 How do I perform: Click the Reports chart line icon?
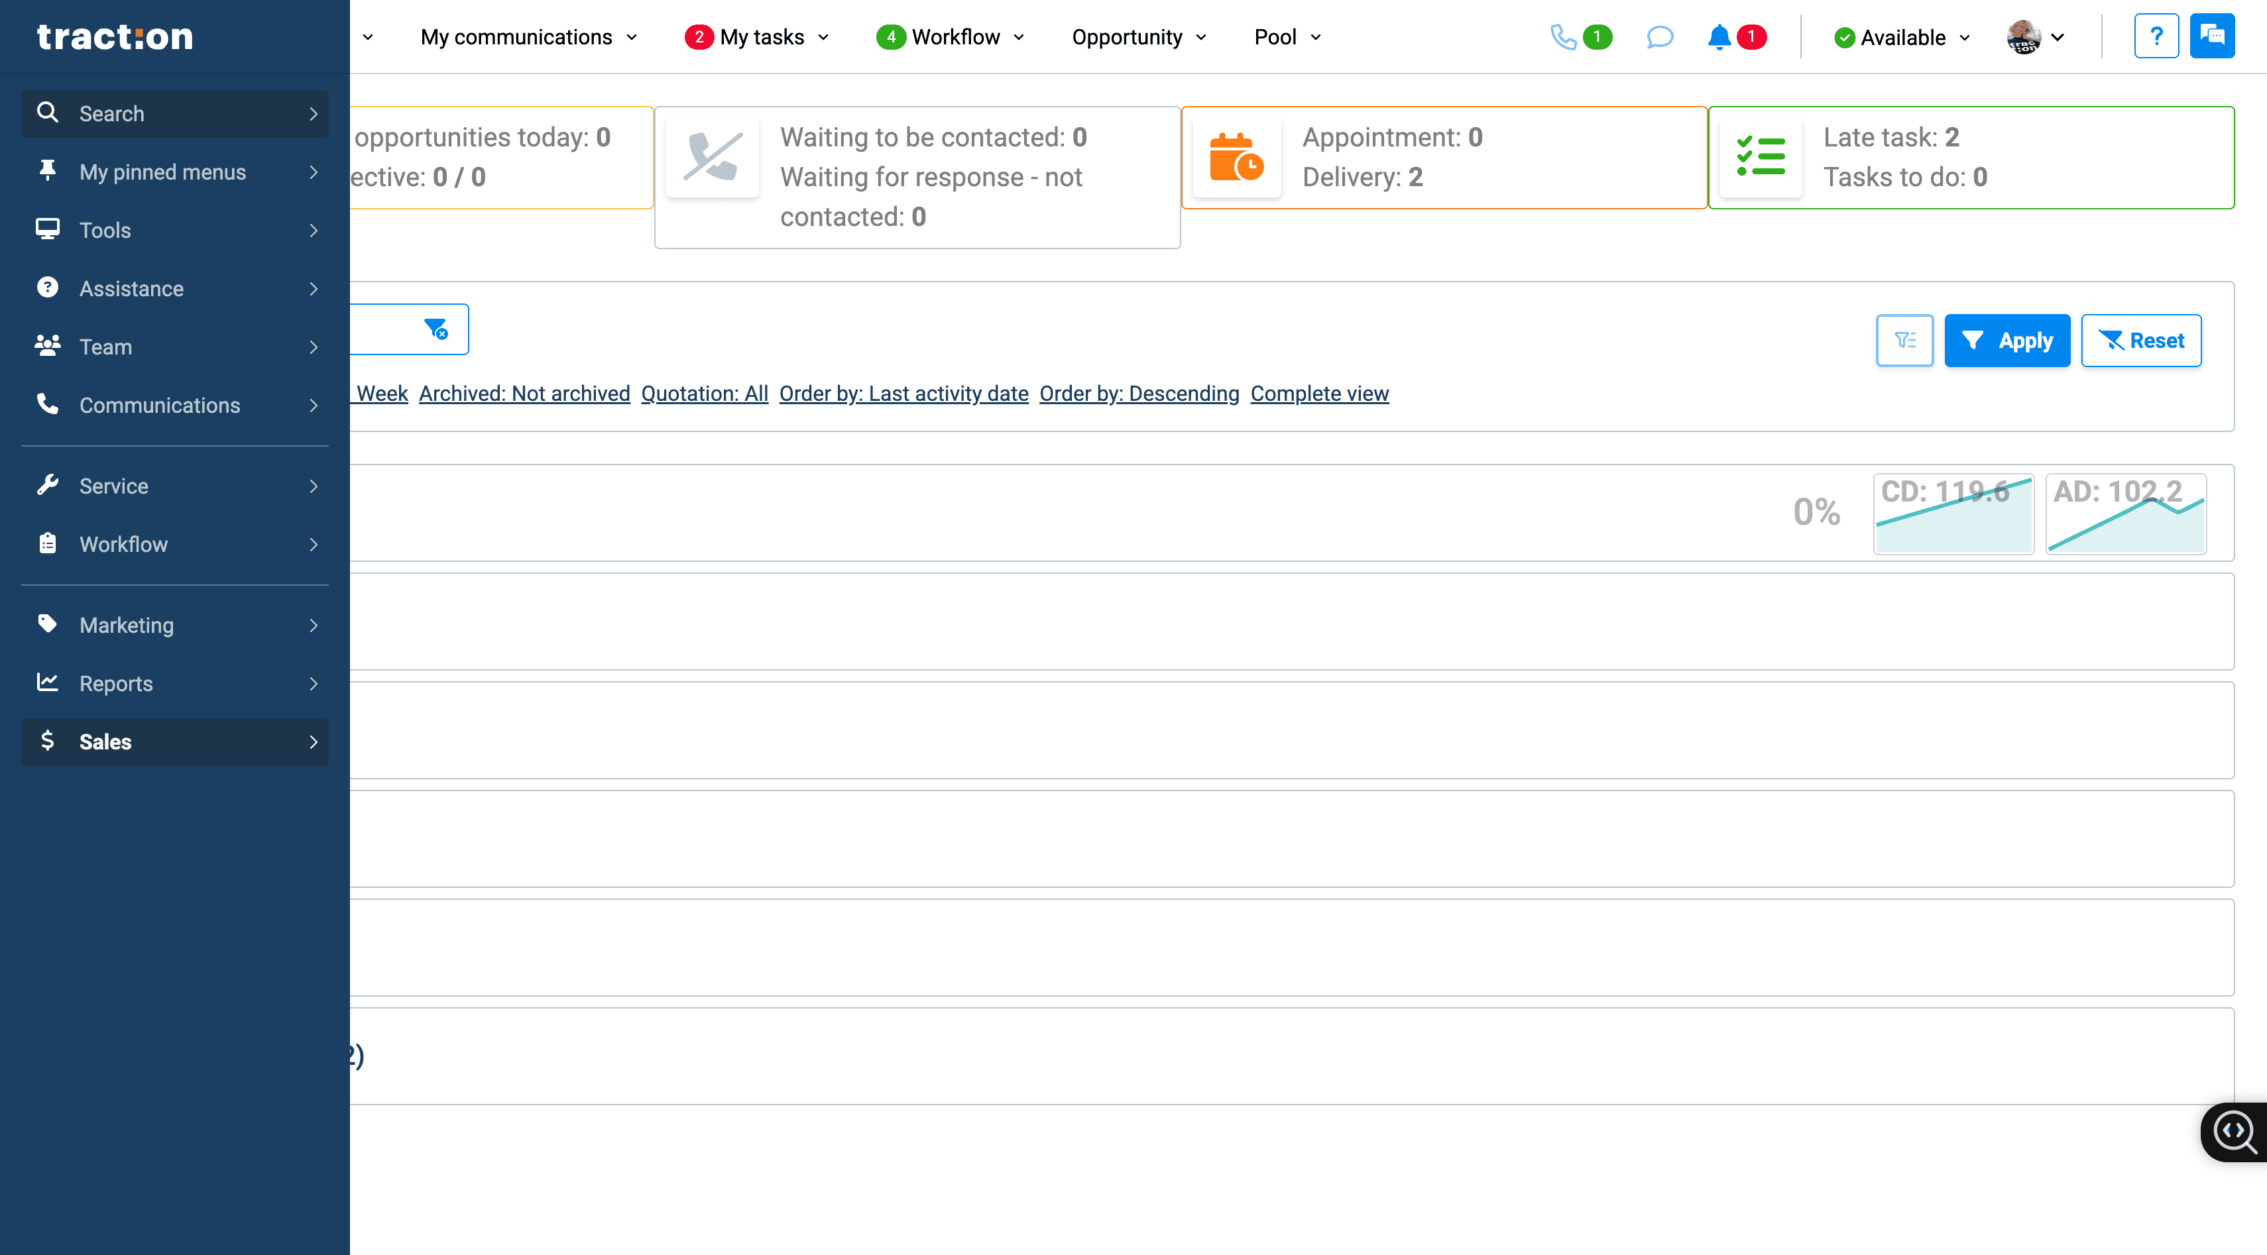click(x=48, y=682)
